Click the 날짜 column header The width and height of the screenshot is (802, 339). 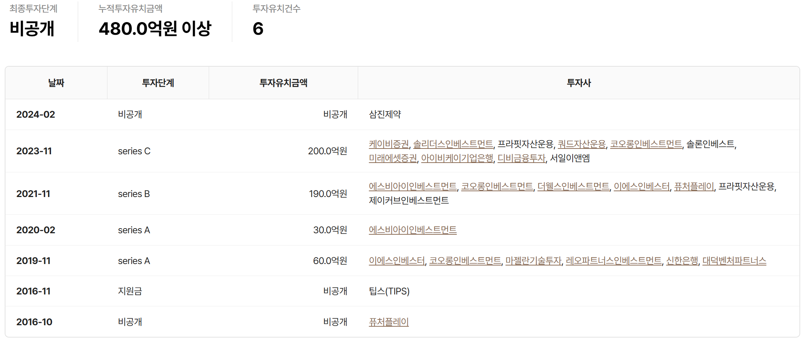56,83
